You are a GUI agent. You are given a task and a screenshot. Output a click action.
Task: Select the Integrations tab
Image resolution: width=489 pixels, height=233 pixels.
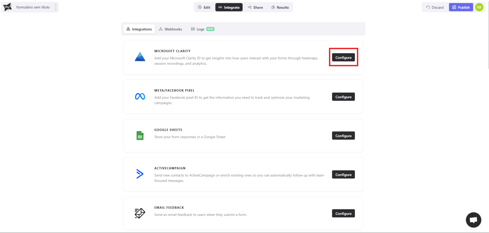coord(139,29)
